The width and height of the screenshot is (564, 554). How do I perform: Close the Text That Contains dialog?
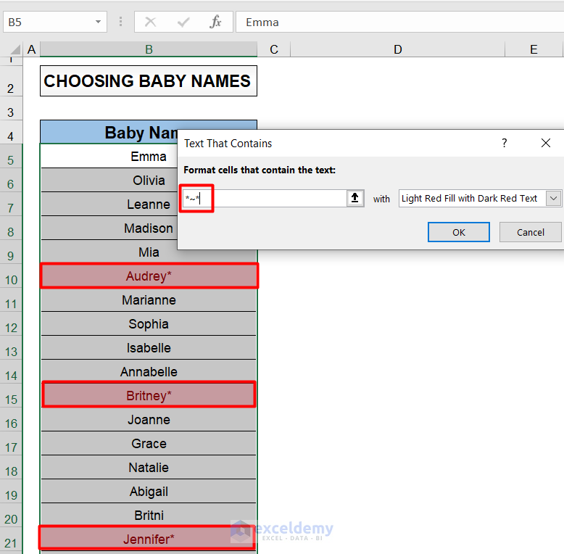pyautogui.click(x=546, y=143)
